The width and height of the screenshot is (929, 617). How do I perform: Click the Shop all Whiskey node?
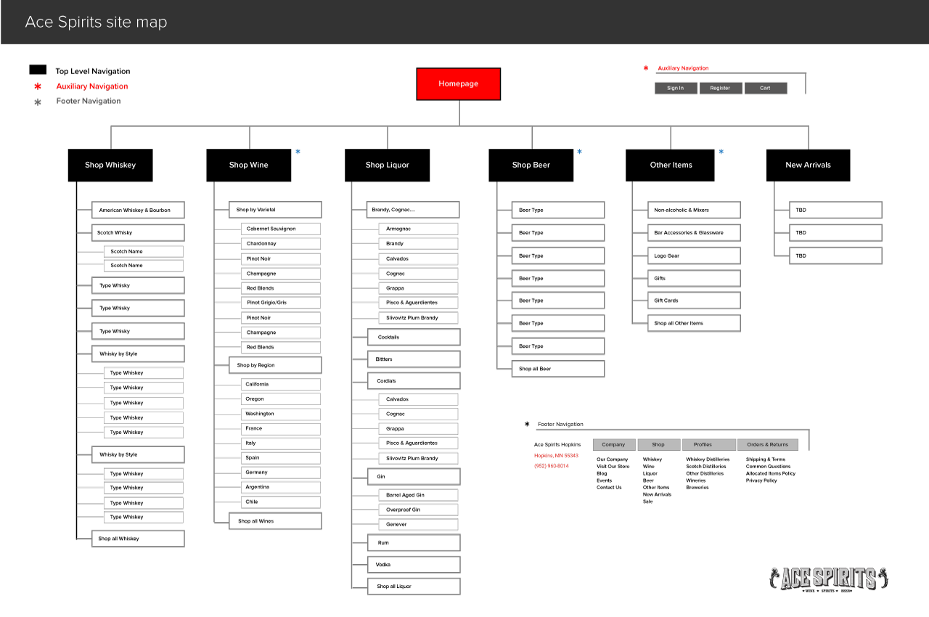point(138,539)
